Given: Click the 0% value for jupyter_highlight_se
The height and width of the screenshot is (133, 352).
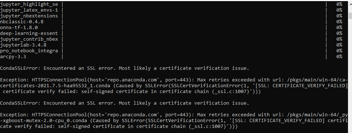Looking at the screenshot, I should point(339,4).
